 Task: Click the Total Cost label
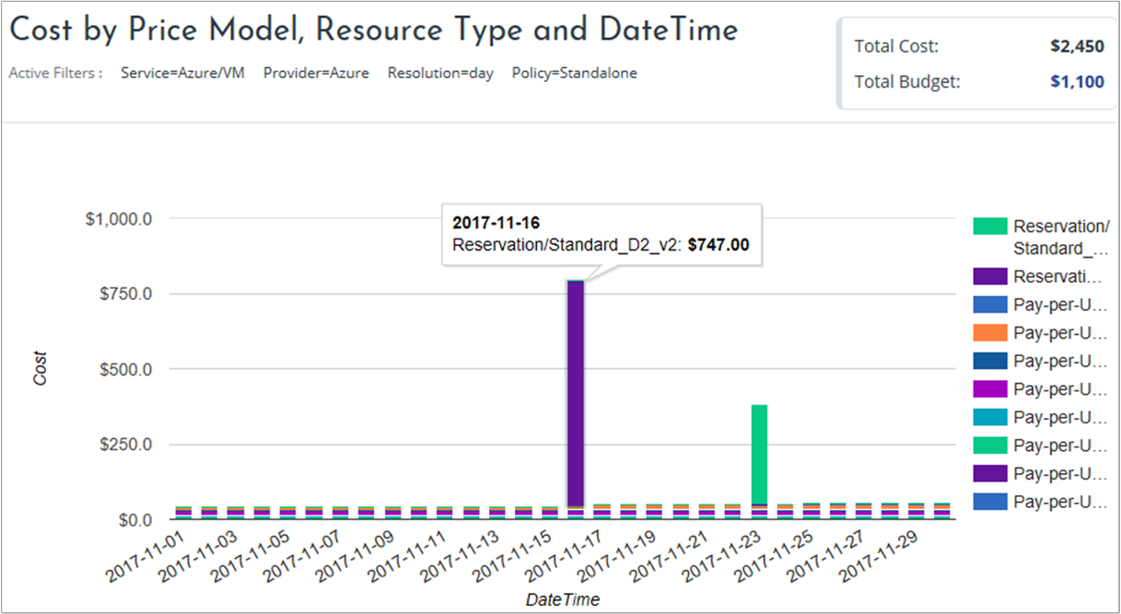(896, 47)
